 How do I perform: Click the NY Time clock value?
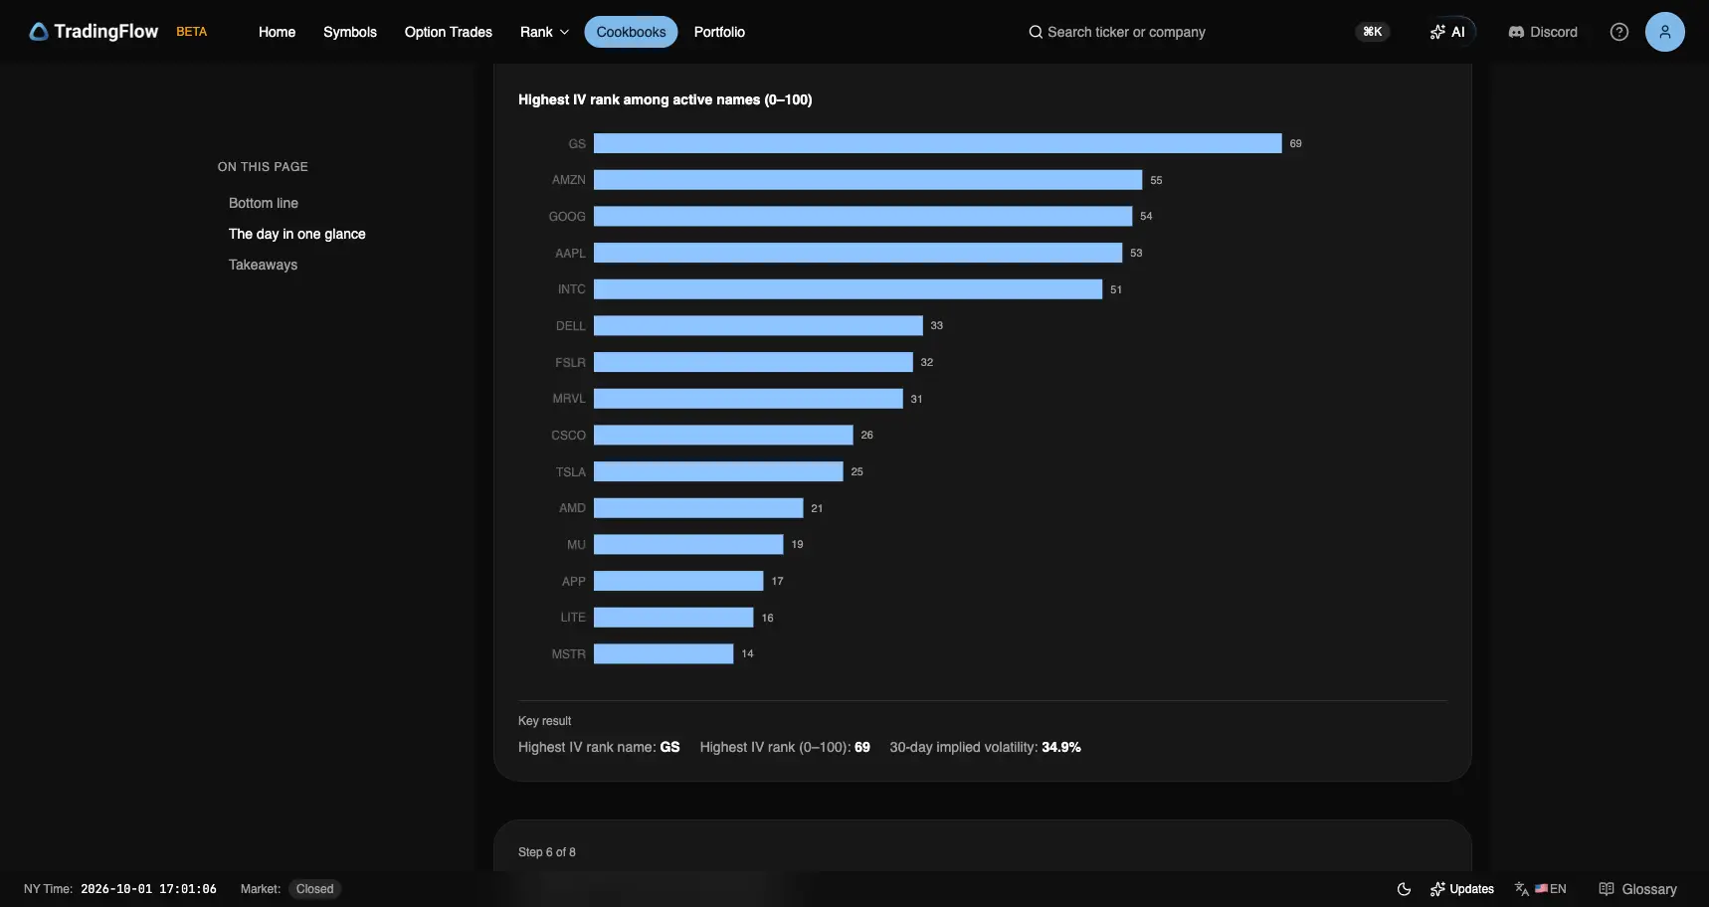[148, 889]
